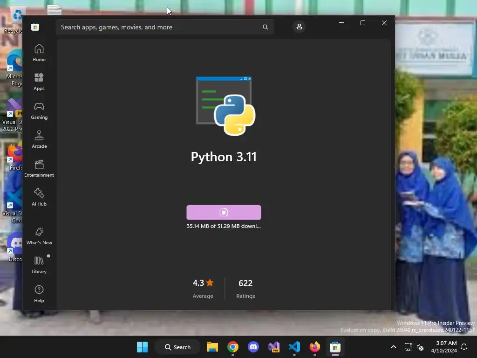Image resolution: width=477 pixels, height=358 pixels.
Task: Open the Library section
Action: pos(39,265)
